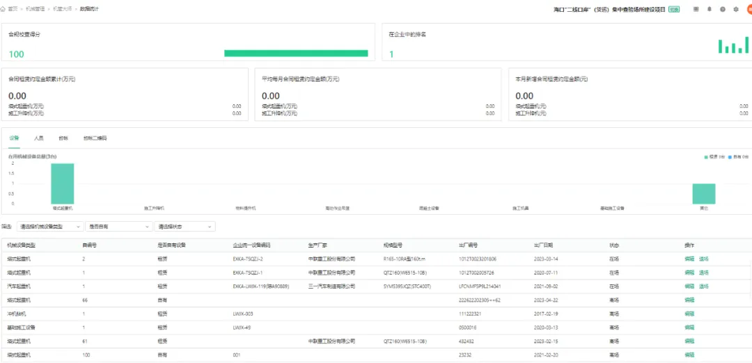The width and height of the screenshot is (752, 363).
Task: Switch to the 台帐 tab
Action: tap(63, 138)
